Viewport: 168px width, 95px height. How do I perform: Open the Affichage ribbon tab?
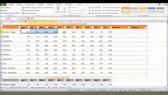68,4
